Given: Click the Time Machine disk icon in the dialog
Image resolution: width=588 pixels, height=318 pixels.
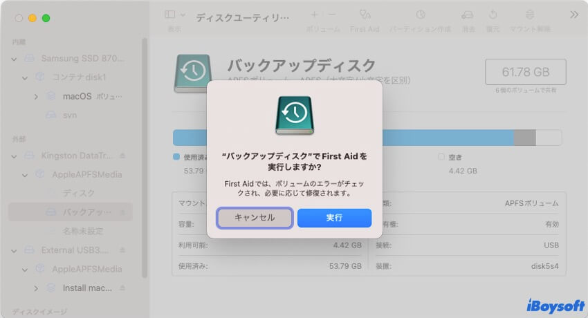Looking at the screenshot, I should pyautogui.click(x=295, y=115).
